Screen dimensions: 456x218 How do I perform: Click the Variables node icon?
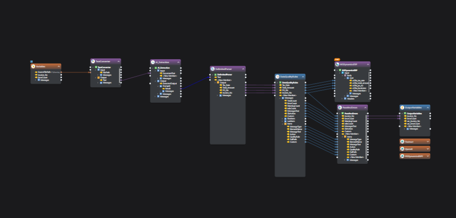click(33, 67)
